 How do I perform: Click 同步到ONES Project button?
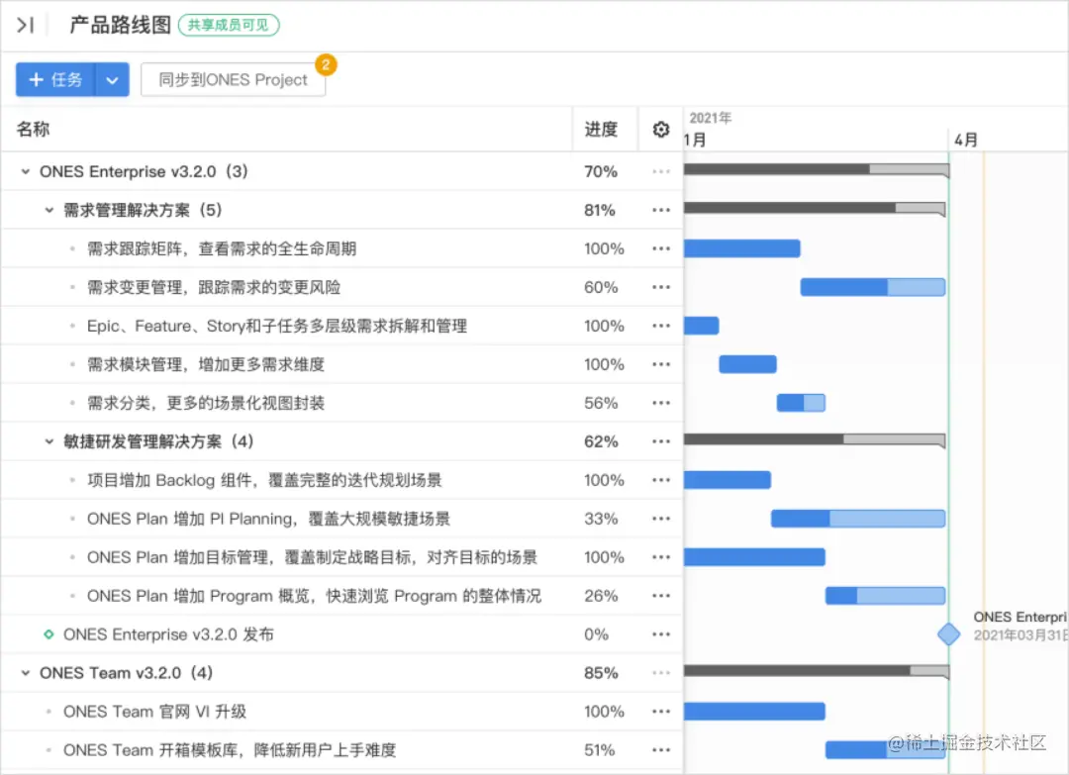233,80
